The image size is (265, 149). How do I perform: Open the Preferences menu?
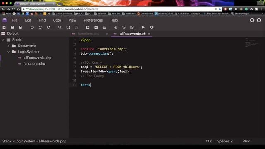tap(93, 20)
